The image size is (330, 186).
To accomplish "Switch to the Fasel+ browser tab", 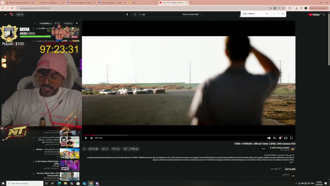I will (143, 3).
